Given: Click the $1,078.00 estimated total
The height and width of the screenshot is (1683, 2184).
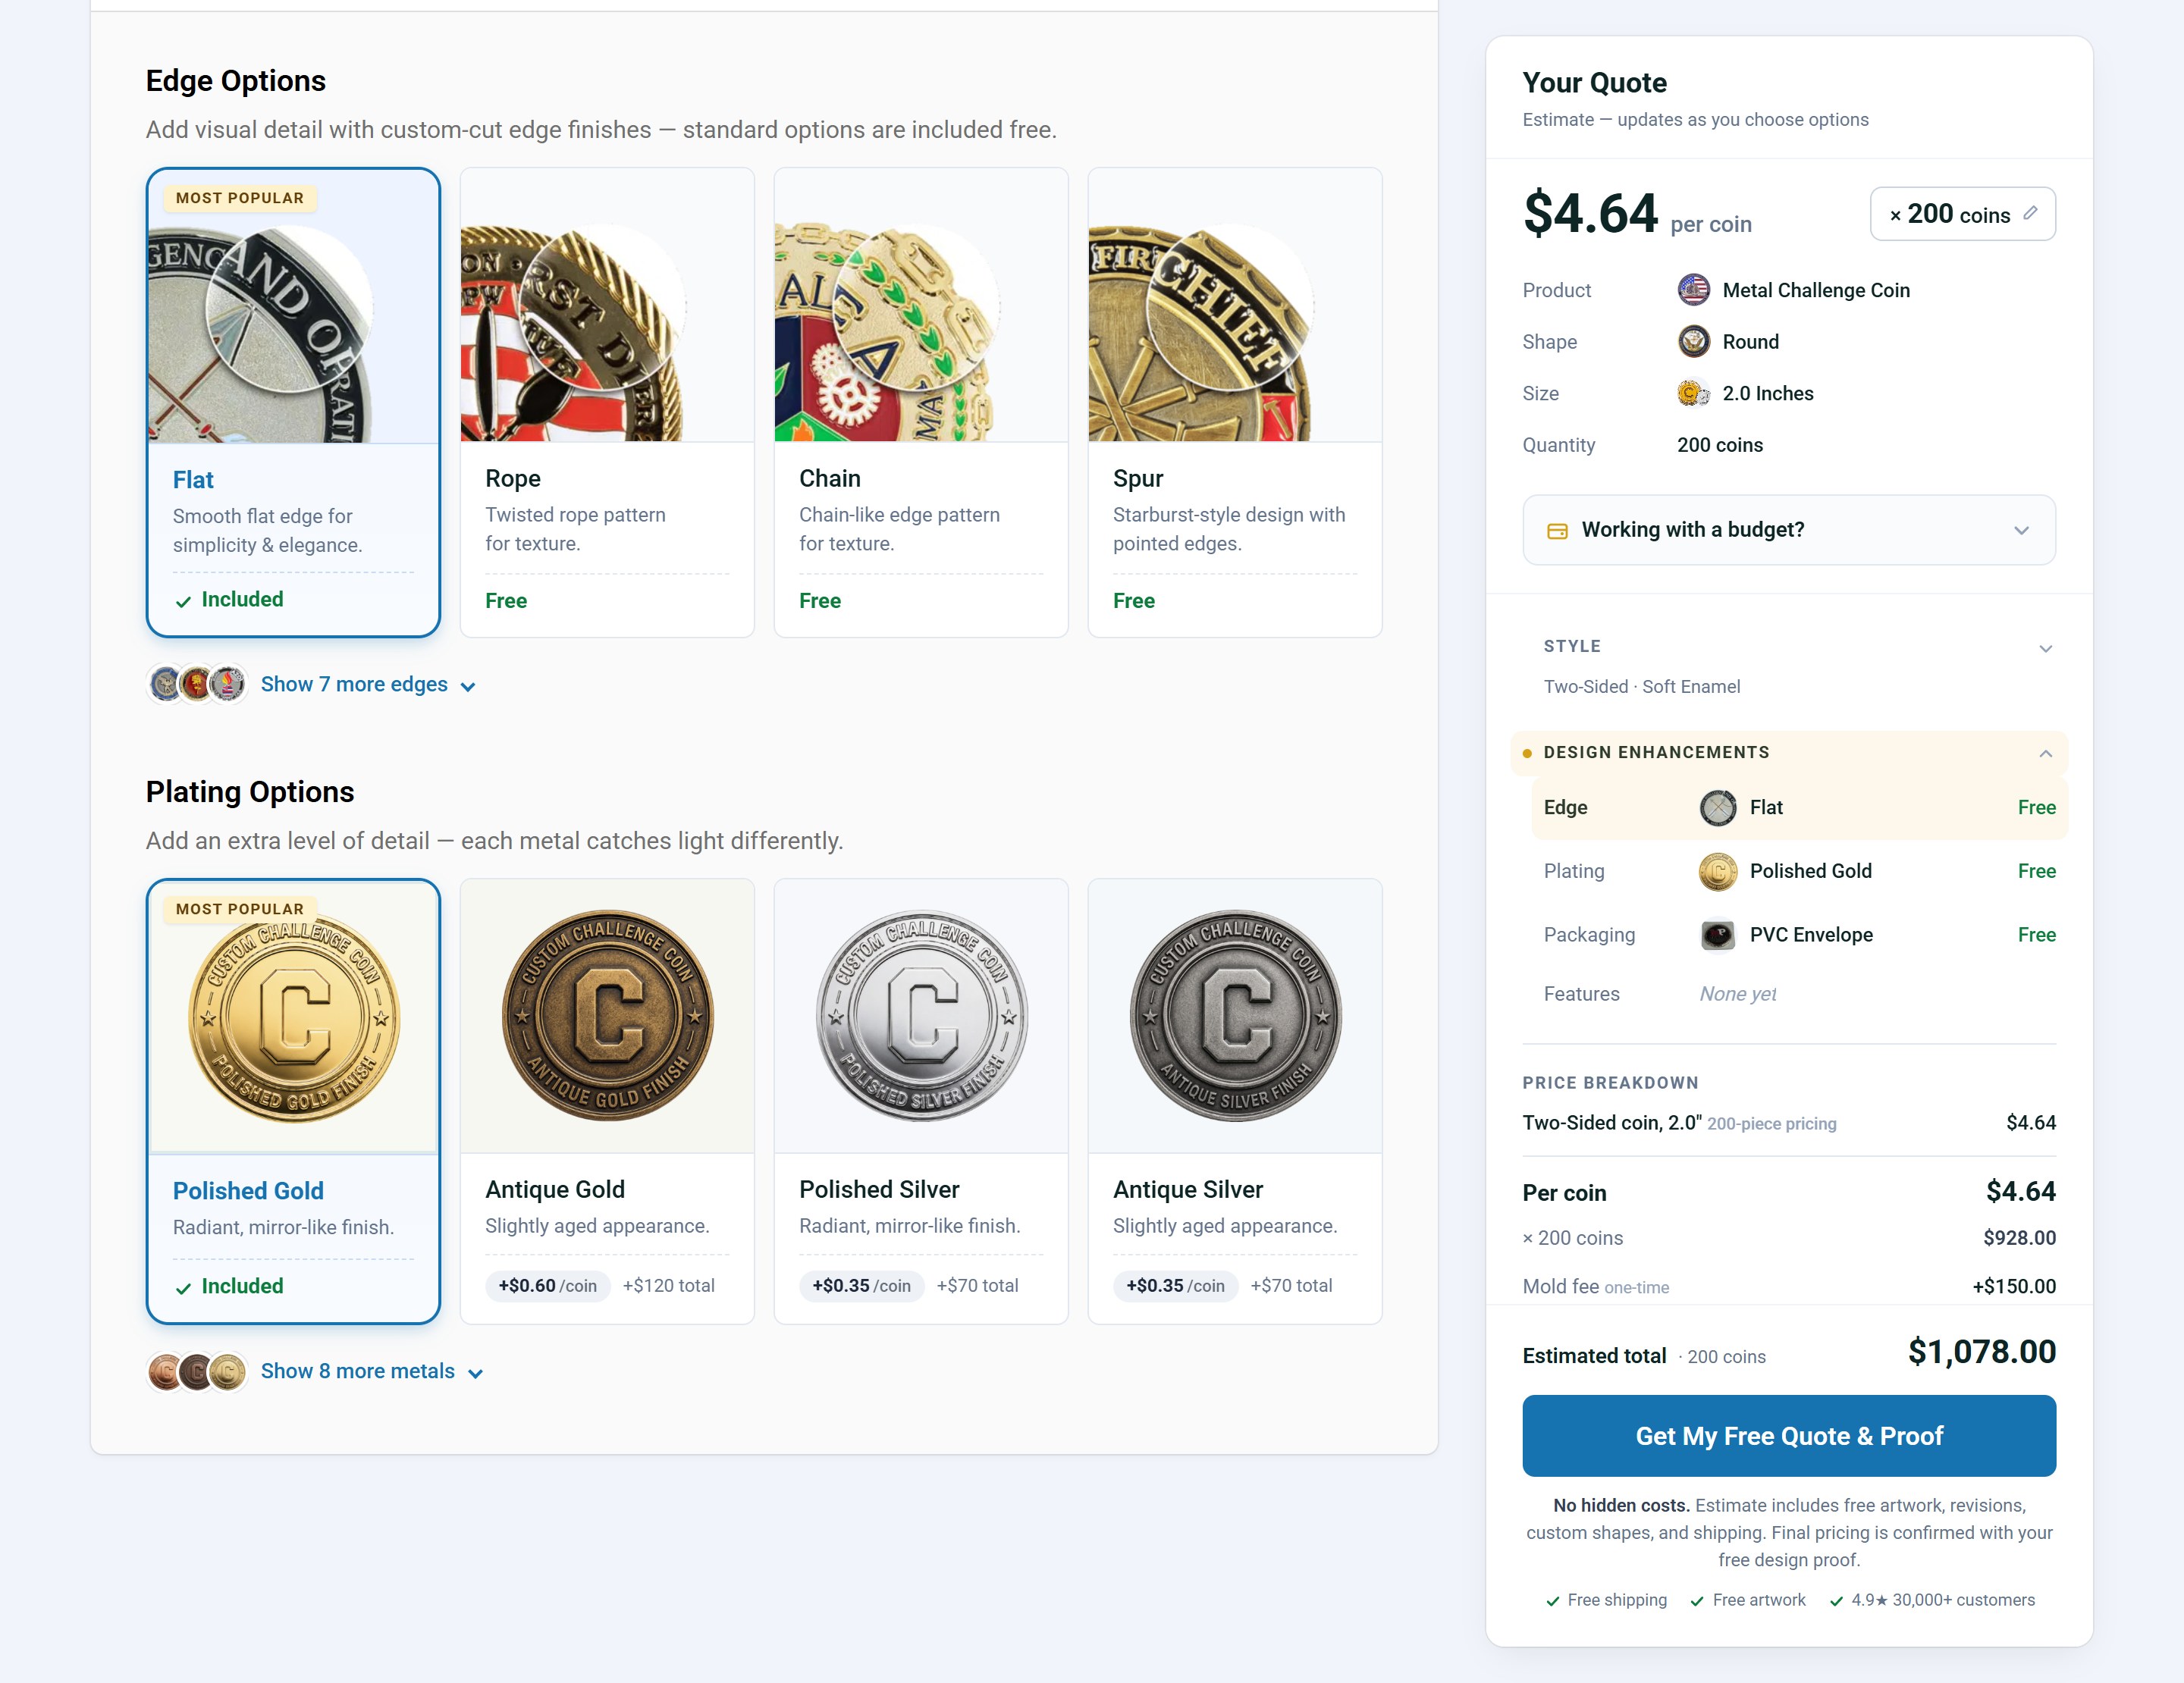Looking at the screenshot, I should coord(1981,1352).
